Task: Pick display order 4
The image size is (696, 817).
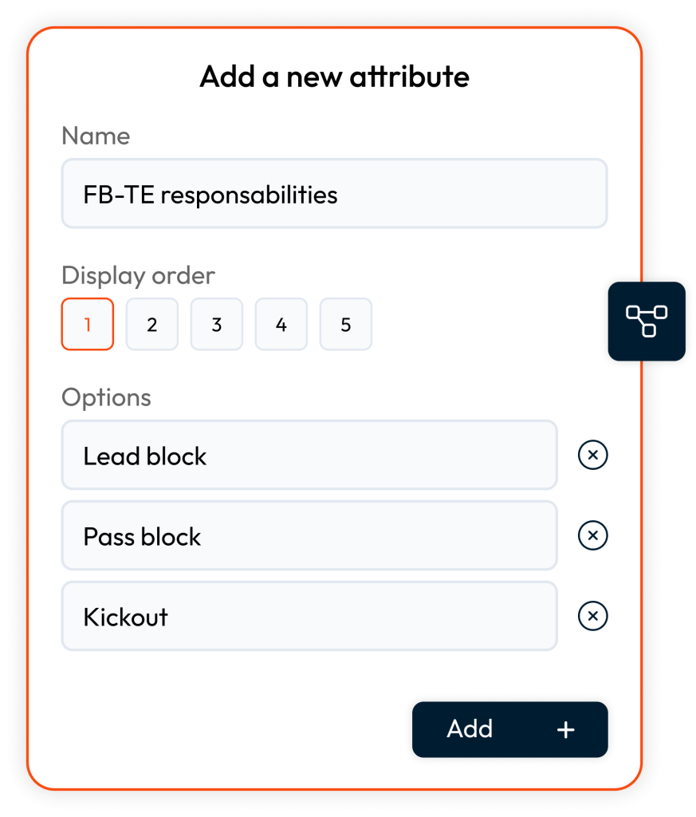Action: (281, 325)
